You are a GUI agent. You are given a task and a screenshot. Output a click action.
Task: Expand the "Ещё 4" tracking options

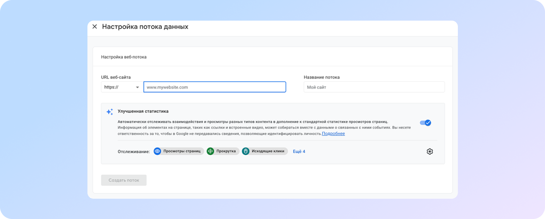(x=299, y=151)
